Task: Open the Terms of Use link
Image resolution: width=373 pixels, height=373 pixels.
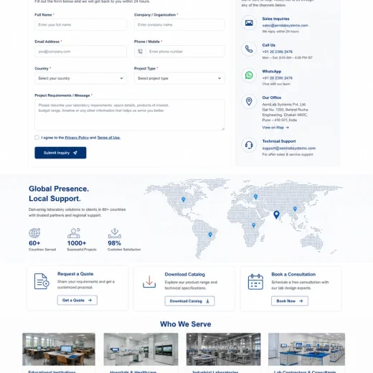Action: 109,138
